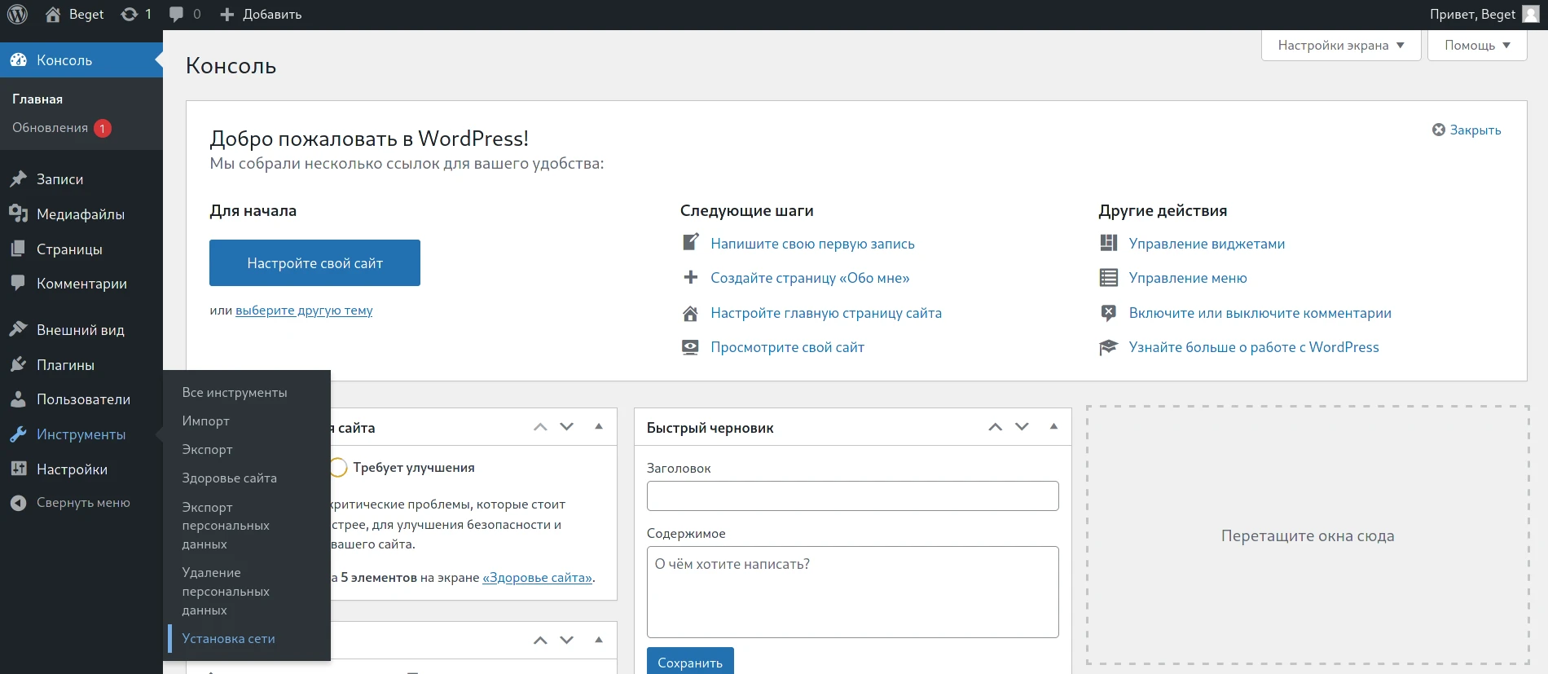Select Установка сети in the submenu
The height and width of the screenshot is (674, 1548).
[x=228, y=639]
